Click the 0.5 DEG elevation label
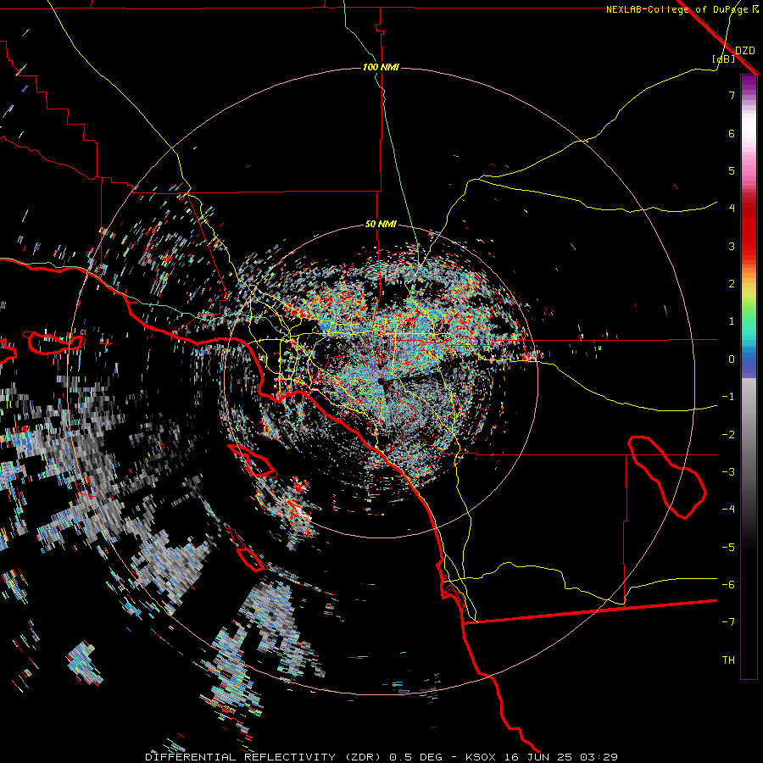Screen dimensions: 763x763 415,757
